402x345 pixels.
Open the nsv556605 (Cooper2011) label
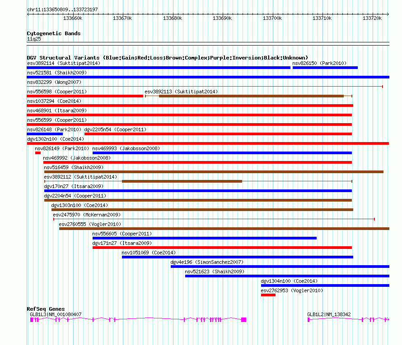122,234
